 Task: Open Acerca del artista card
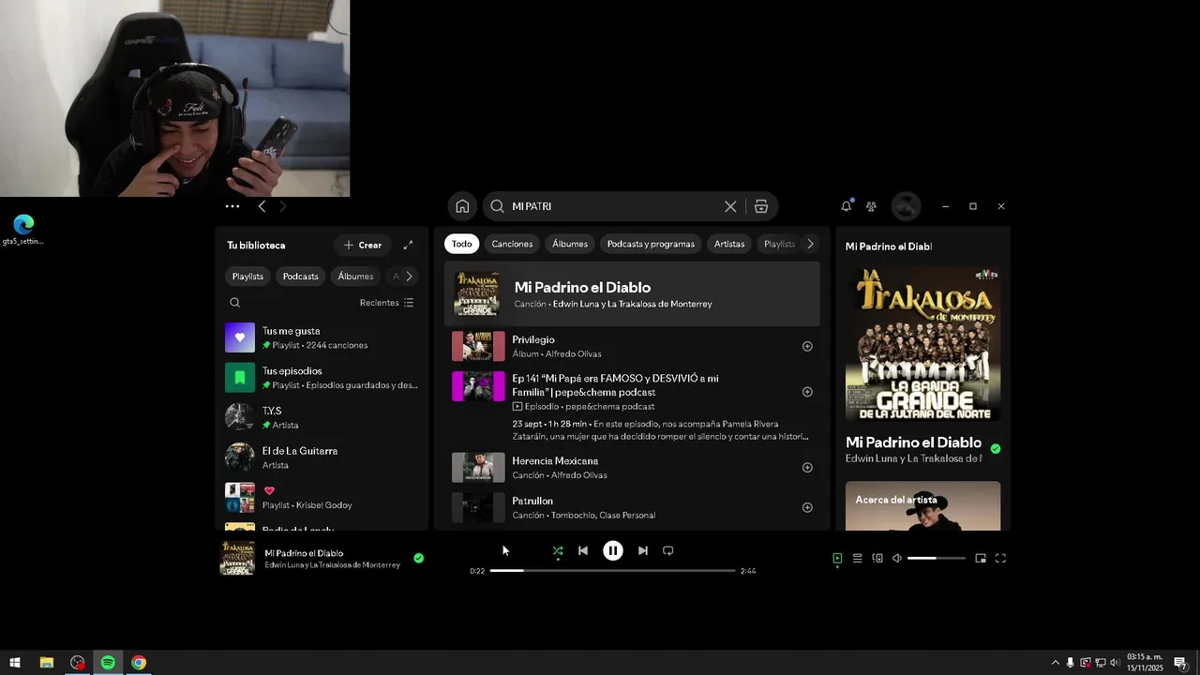click(x=922, y=506)
